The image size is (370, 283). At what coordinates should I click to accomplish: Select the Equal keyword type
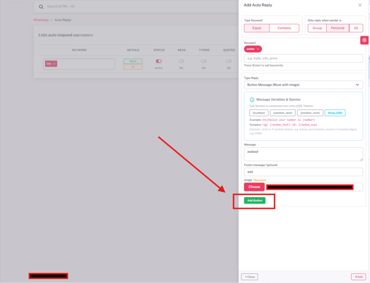256,28
